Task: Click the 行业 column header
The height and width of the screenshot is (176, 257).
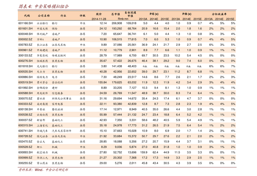Action: click(x=63, y=16)
